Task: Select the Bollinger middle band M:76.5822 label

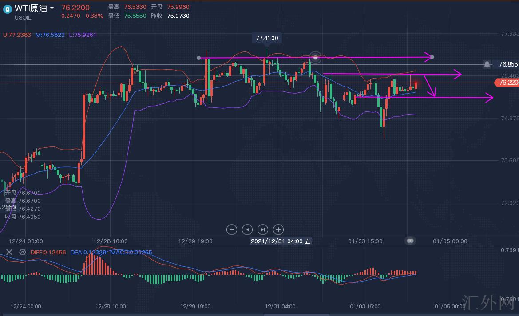Action: [50, 35]
